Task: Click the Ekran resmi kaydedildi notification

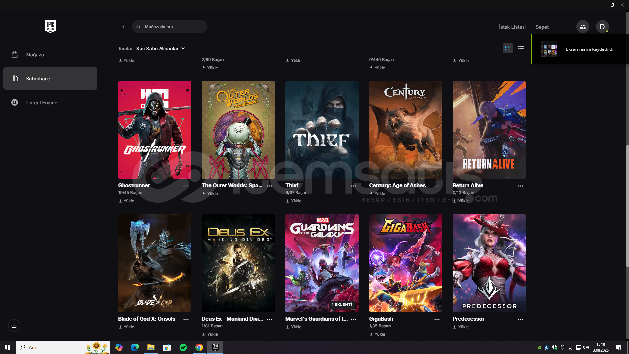Action: tap(579, 49)
